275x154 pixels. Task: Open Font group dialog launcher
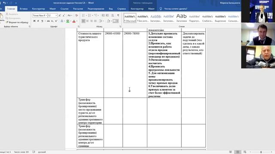coord(78,27)
